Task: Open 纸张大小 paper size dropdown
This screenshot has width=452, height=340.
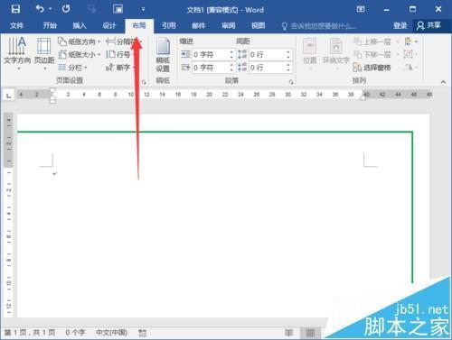Action: tap(79, 54)
